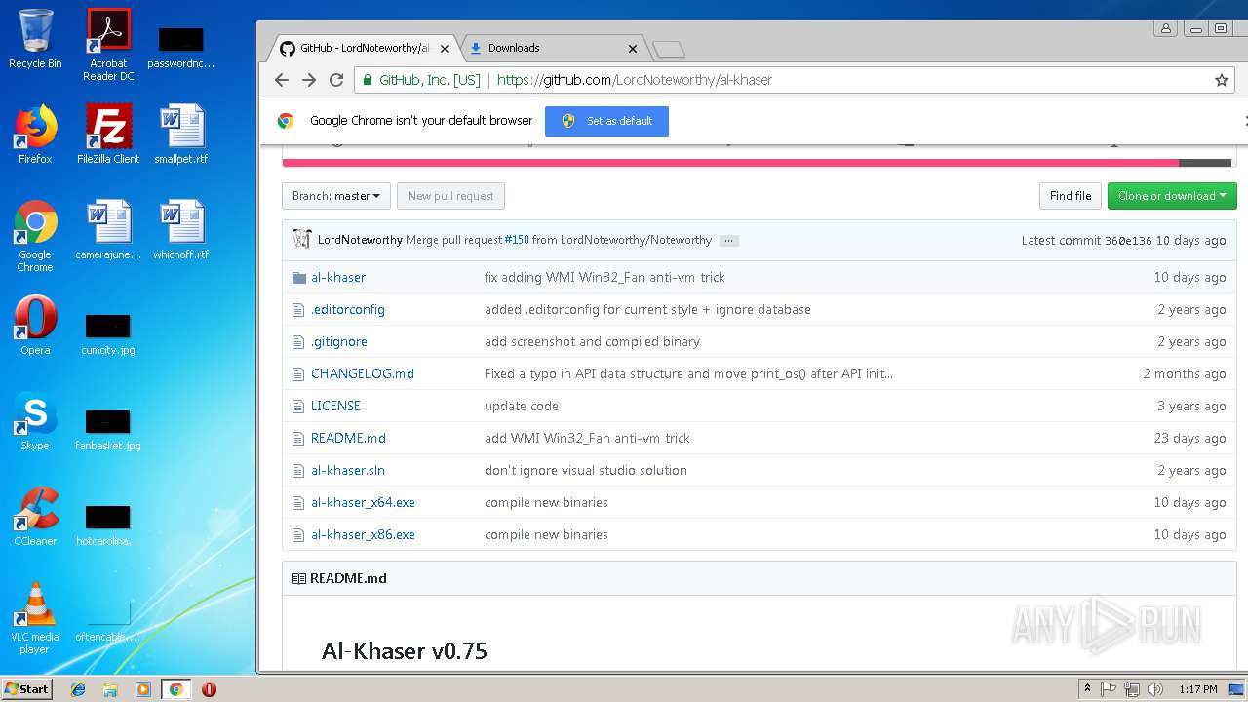Open .gitignore file link
The height and width of the screenshot is (702, 1248).
339,341
